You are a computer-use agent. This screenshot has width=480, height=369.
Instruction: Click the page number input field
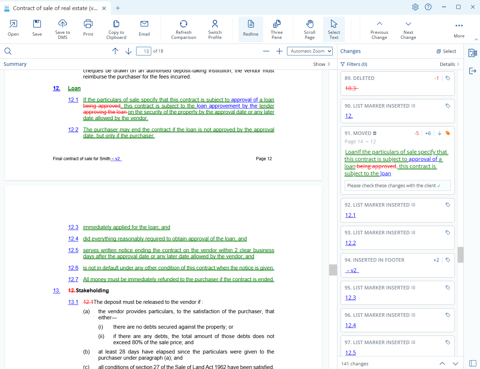(144, 51)
